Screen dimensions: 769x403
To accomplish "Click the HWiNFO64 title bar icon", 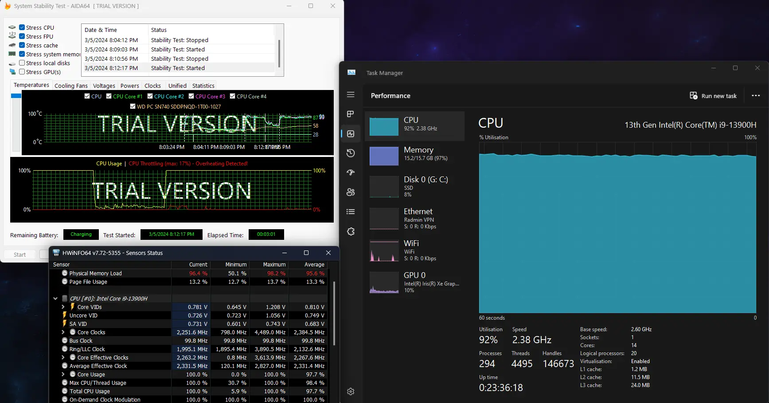I will (x=56, y=253).
